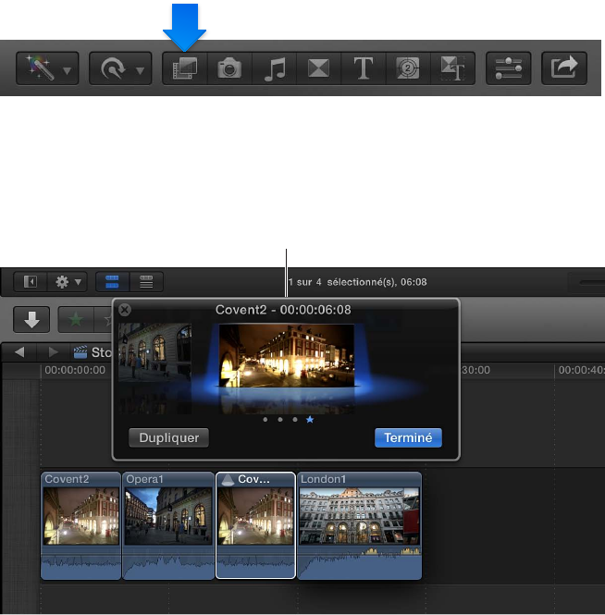
Task: Open the Themes browser
Action: pyautogui.click(x=452, y=68)
